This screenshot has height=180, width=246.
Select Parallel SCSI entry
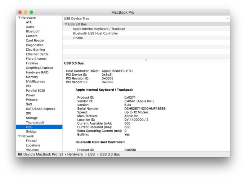[x=35, y=90]
